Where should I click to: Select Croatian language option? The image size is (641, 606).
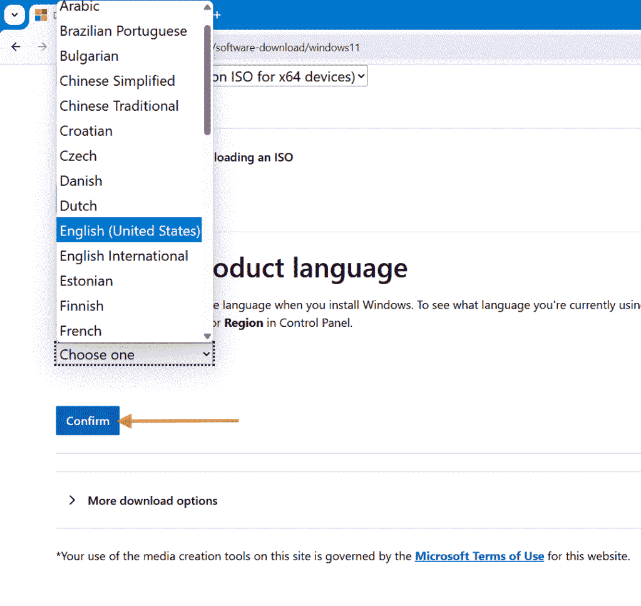point(129,131)
